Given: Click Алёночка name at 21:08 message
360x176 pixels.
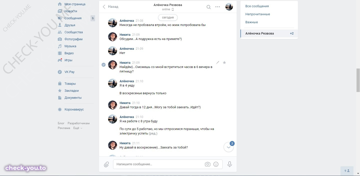Looking at the screenshot, I should point(127,21).
